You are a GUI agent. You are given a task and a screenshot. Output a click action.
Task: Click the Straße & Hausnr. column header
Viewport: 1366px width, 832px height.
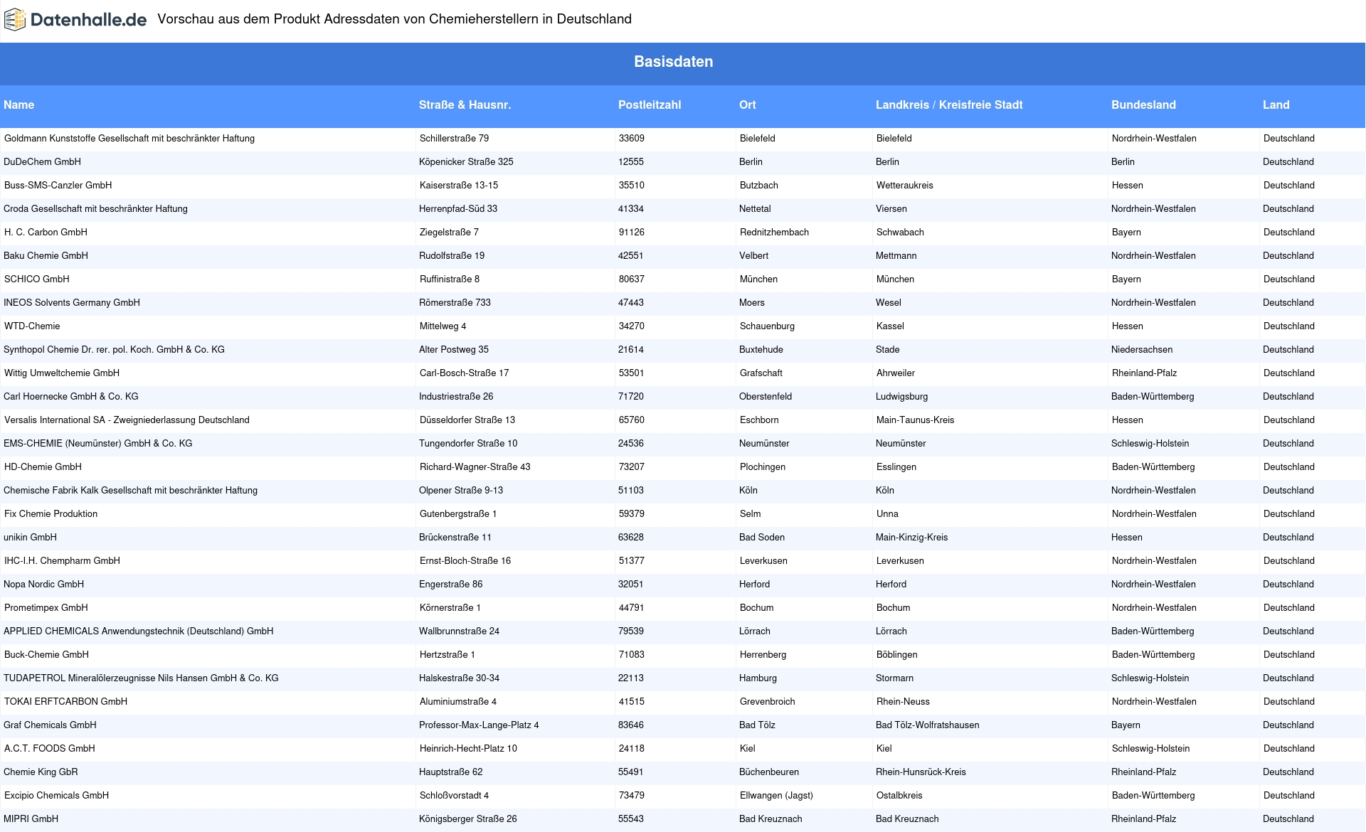click(465, 105)
